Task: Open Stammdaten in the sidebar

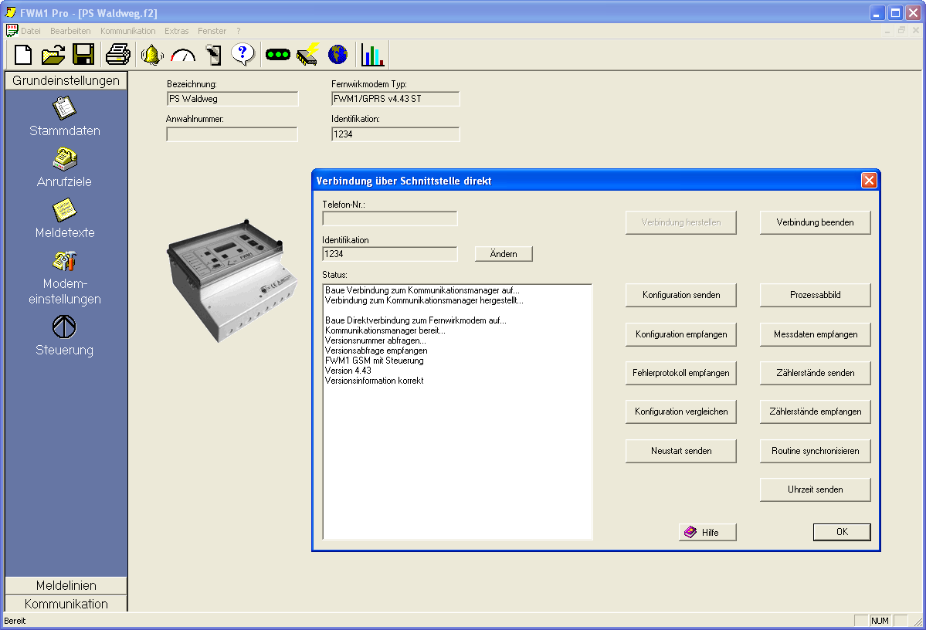Action: (x=65, y=117)
